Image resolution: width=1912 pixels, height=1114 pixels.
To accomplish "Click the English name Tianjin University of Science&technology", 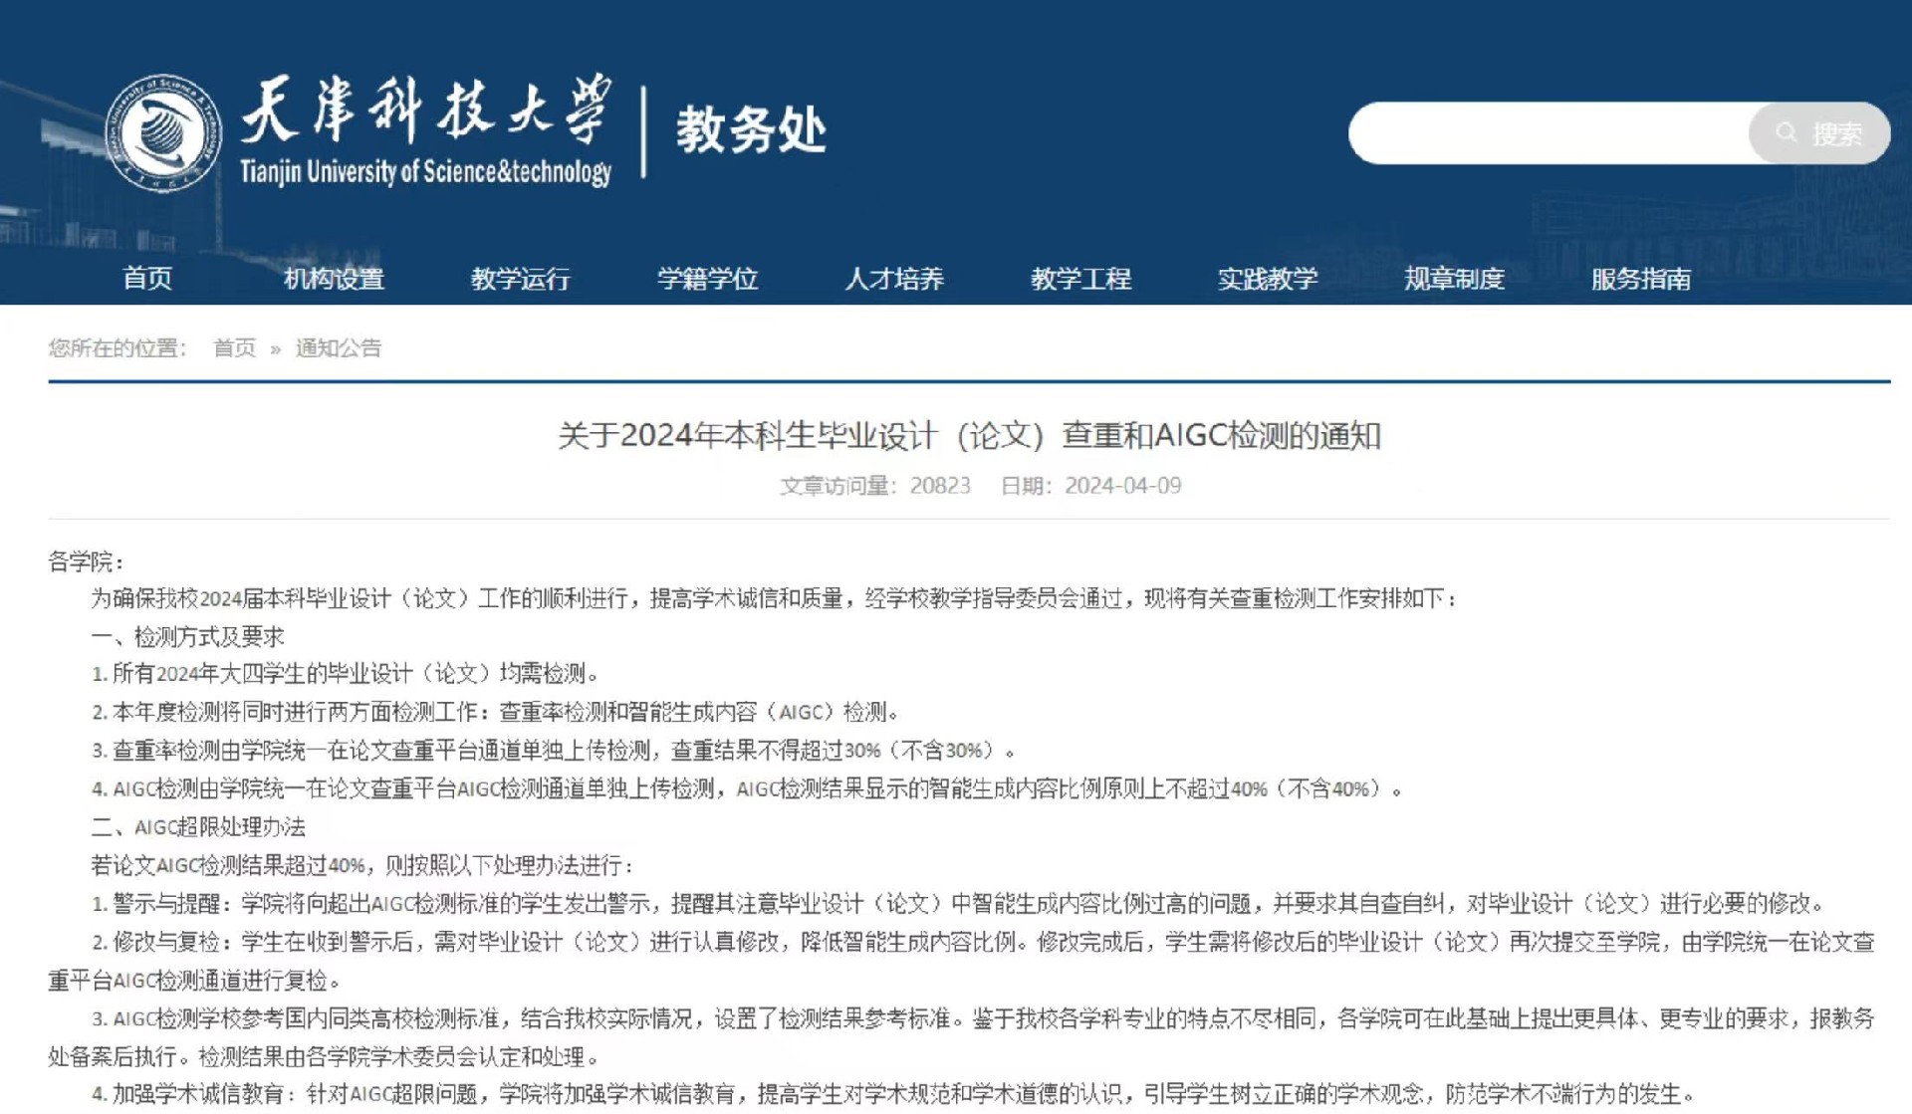I will coord(425,172).
